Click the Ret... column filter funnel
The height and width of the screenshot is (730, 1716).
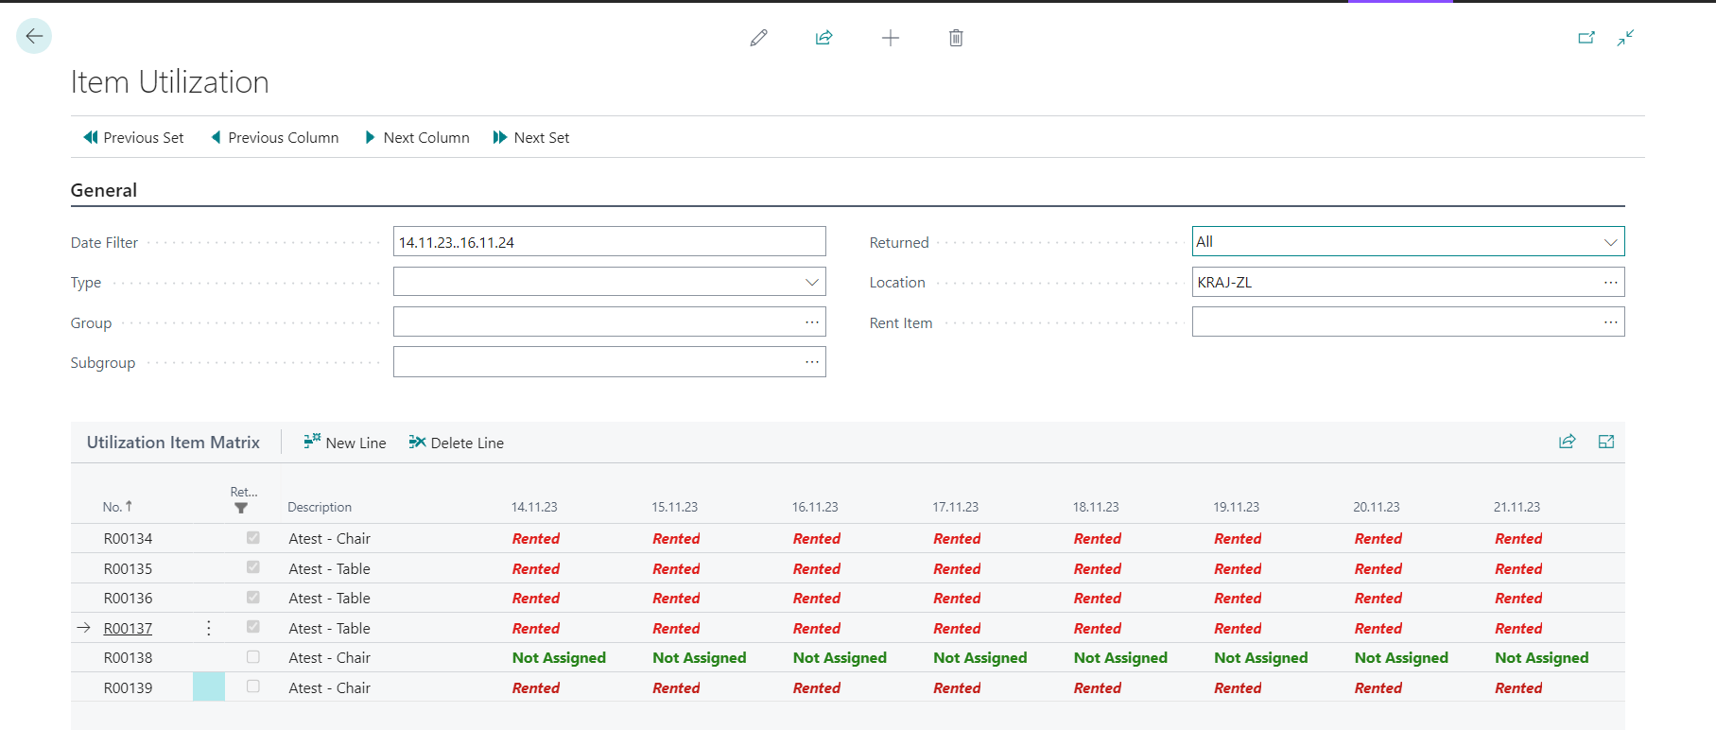(x=241, y=508)
